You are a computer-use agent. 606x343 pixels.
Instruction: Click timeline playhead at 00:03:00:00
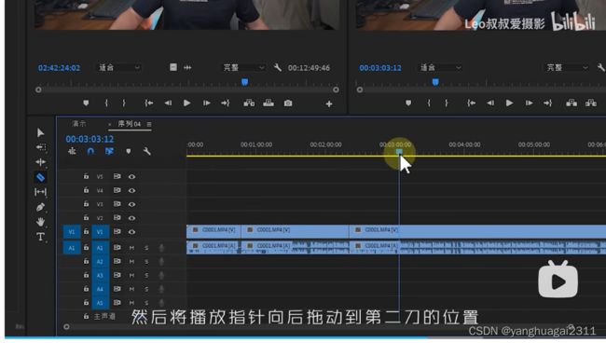tap(399, 151)
